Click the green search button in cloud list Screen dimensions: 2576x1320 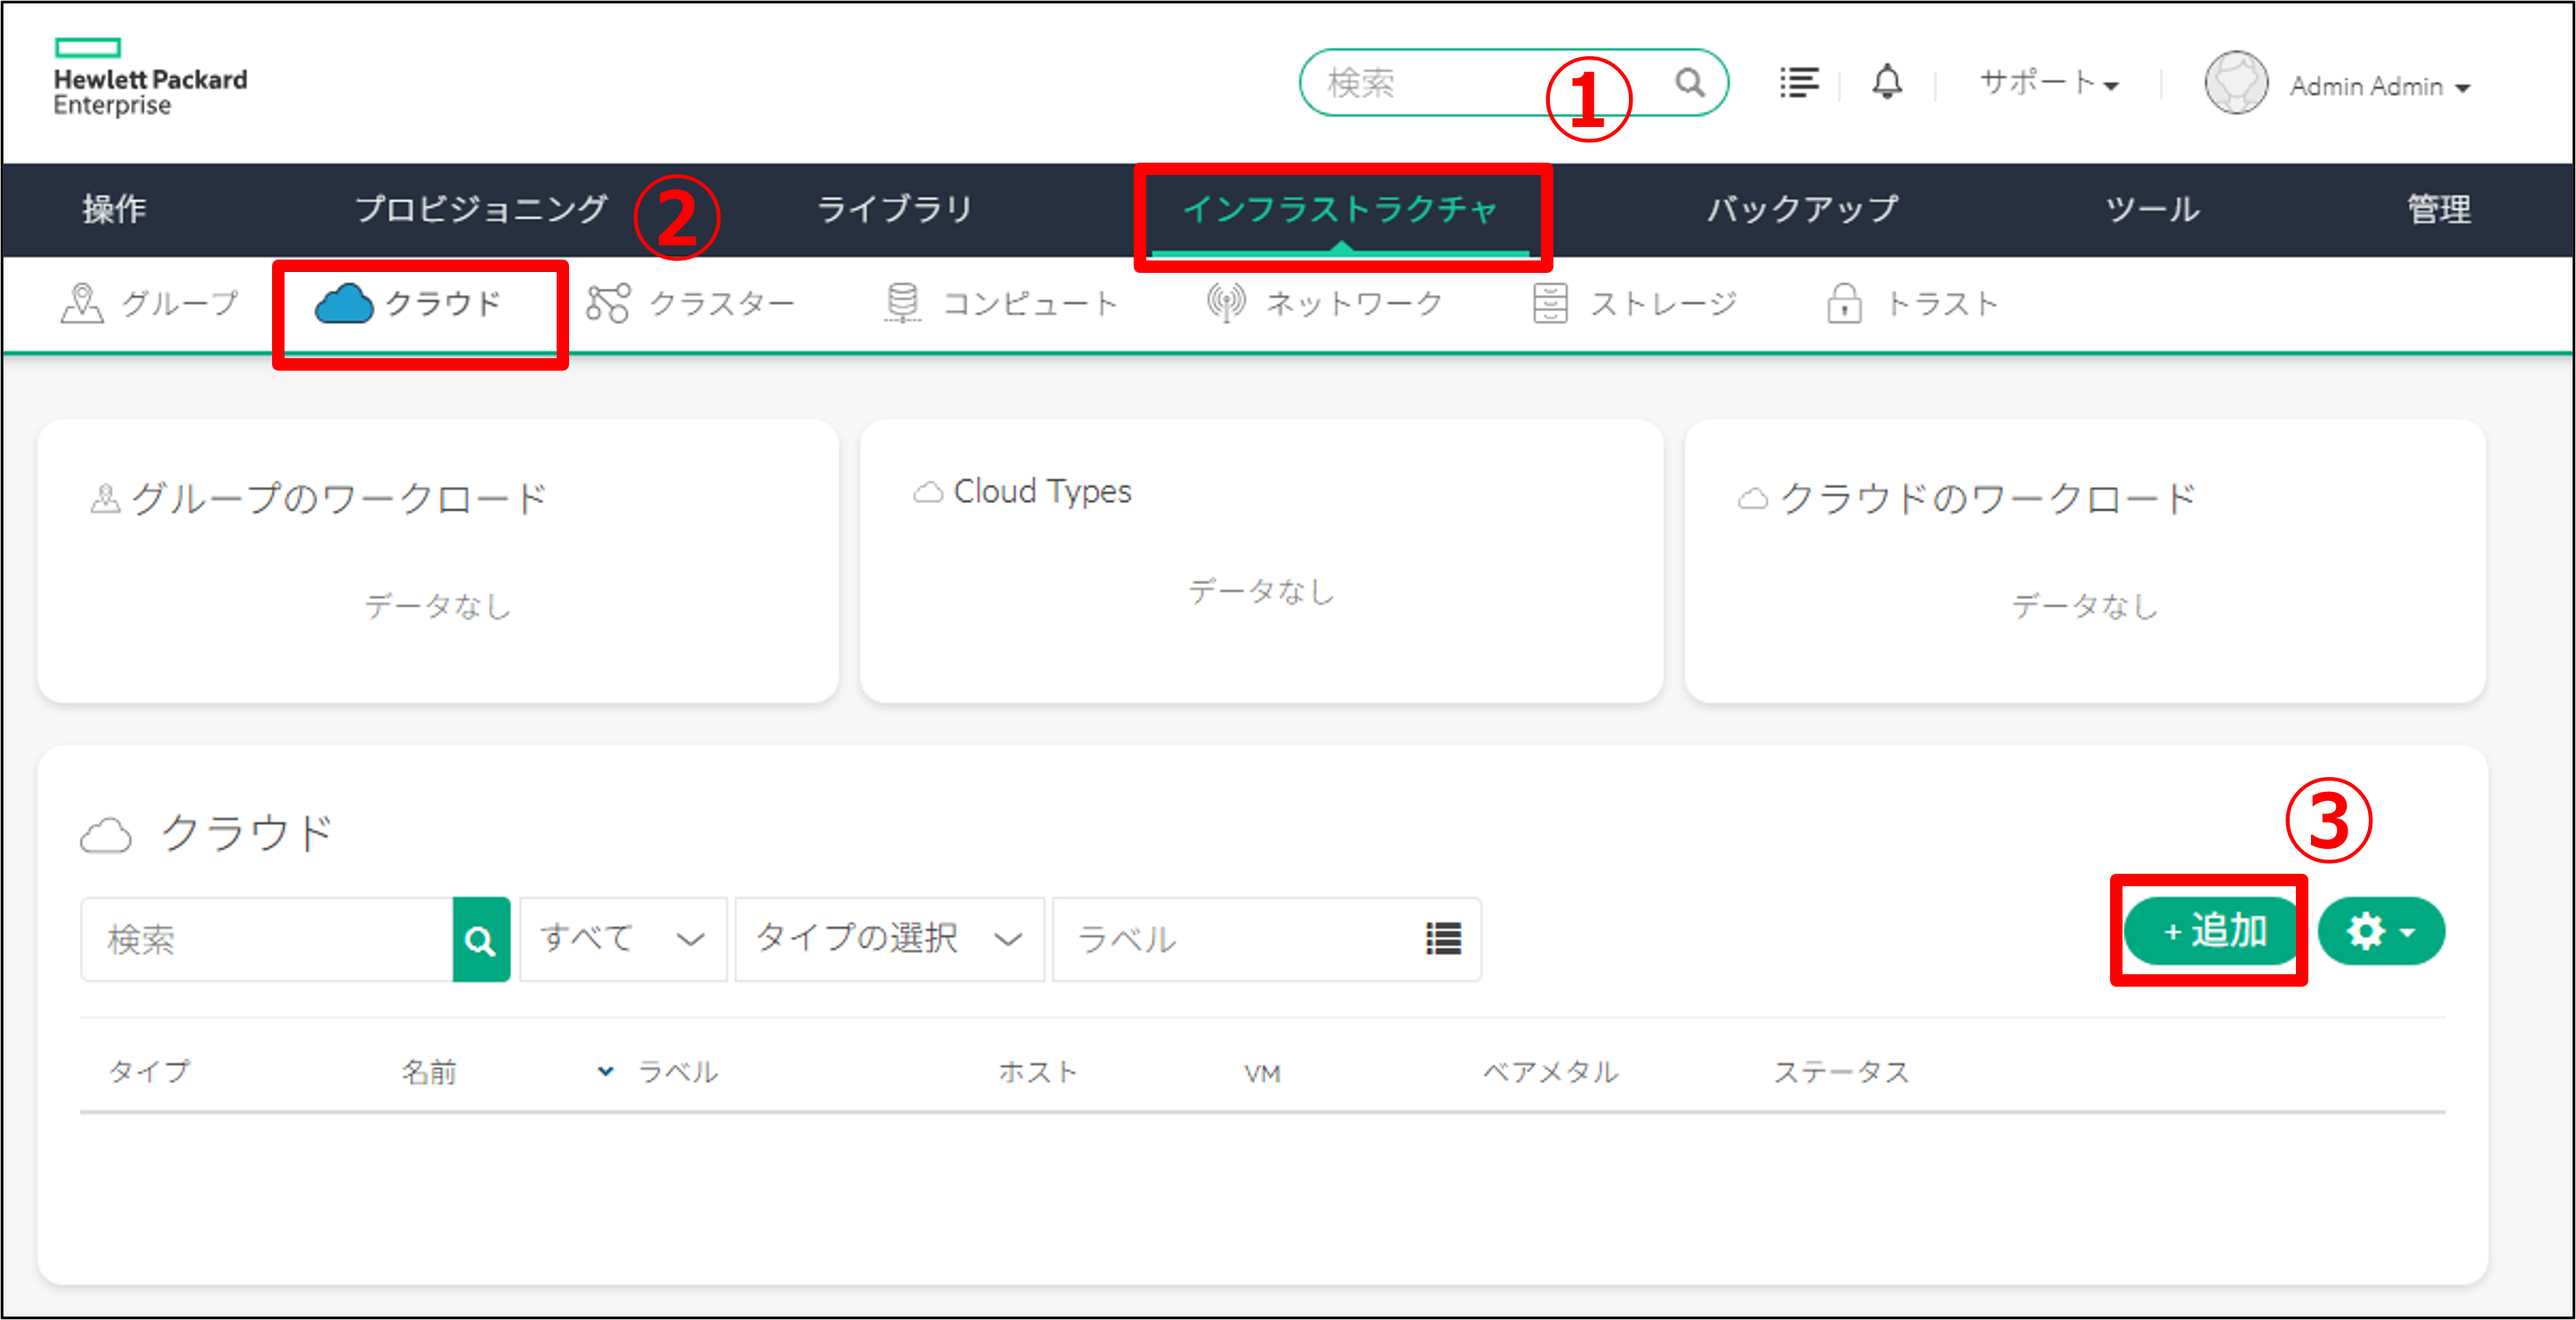(481, 939)
